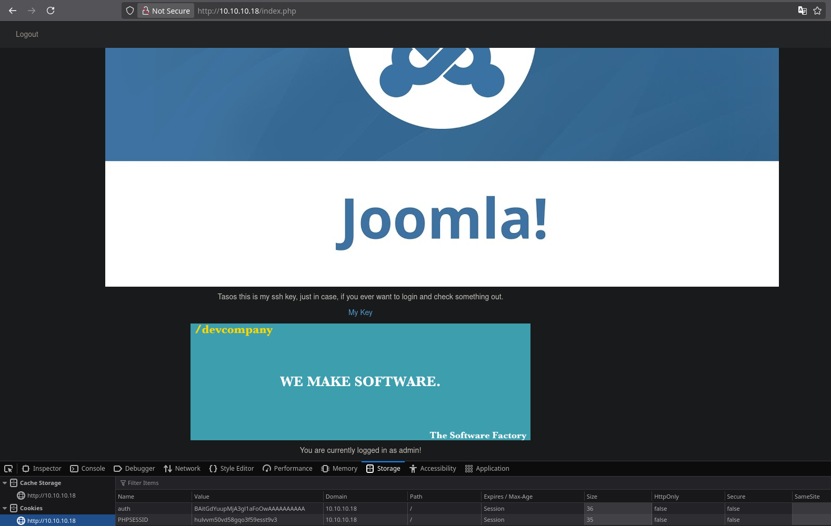
Task: Click the Not Secure lock indicator
Action: tap(166, 11)
